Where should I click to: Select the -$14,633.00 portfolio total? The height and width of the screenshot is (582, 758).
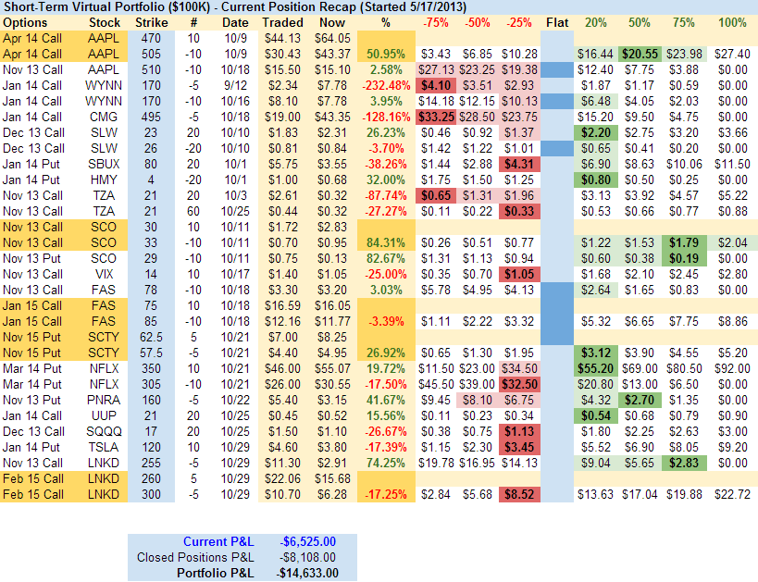(306, 573)
